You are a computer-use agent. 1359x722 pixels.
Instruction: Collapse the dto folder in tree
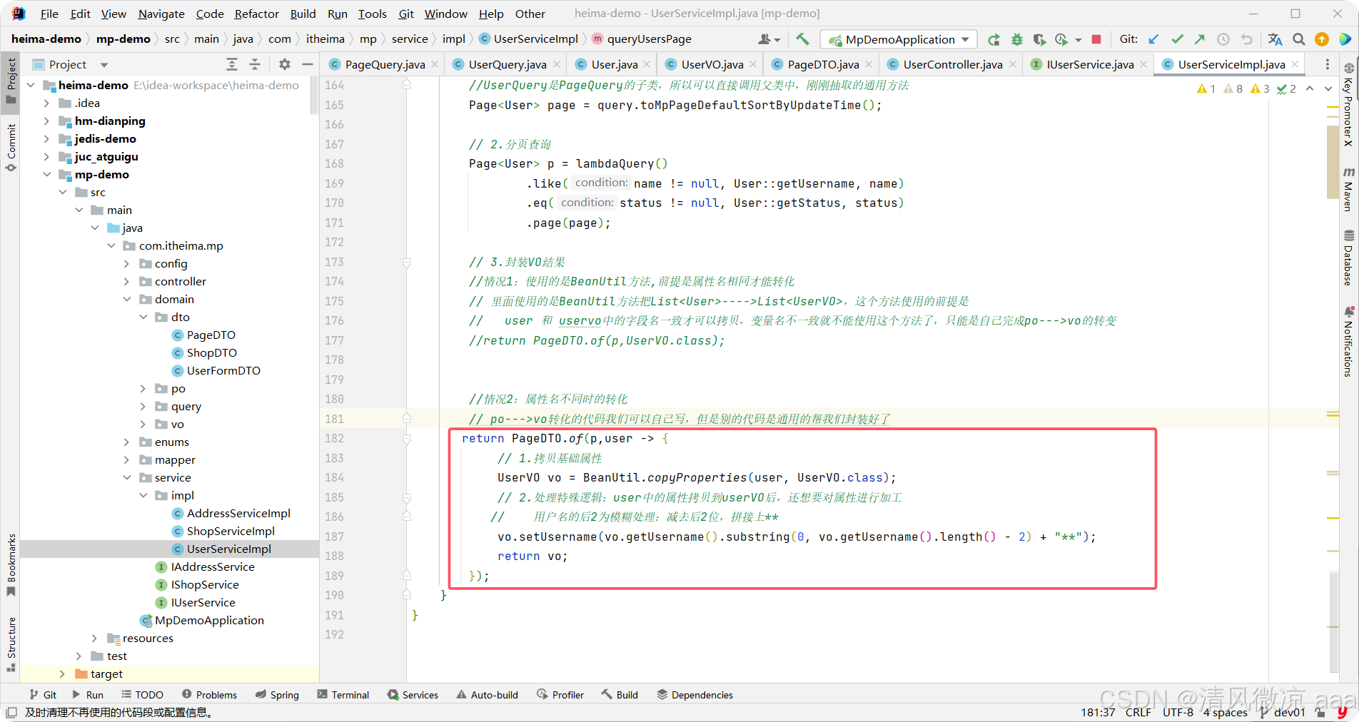143,317
